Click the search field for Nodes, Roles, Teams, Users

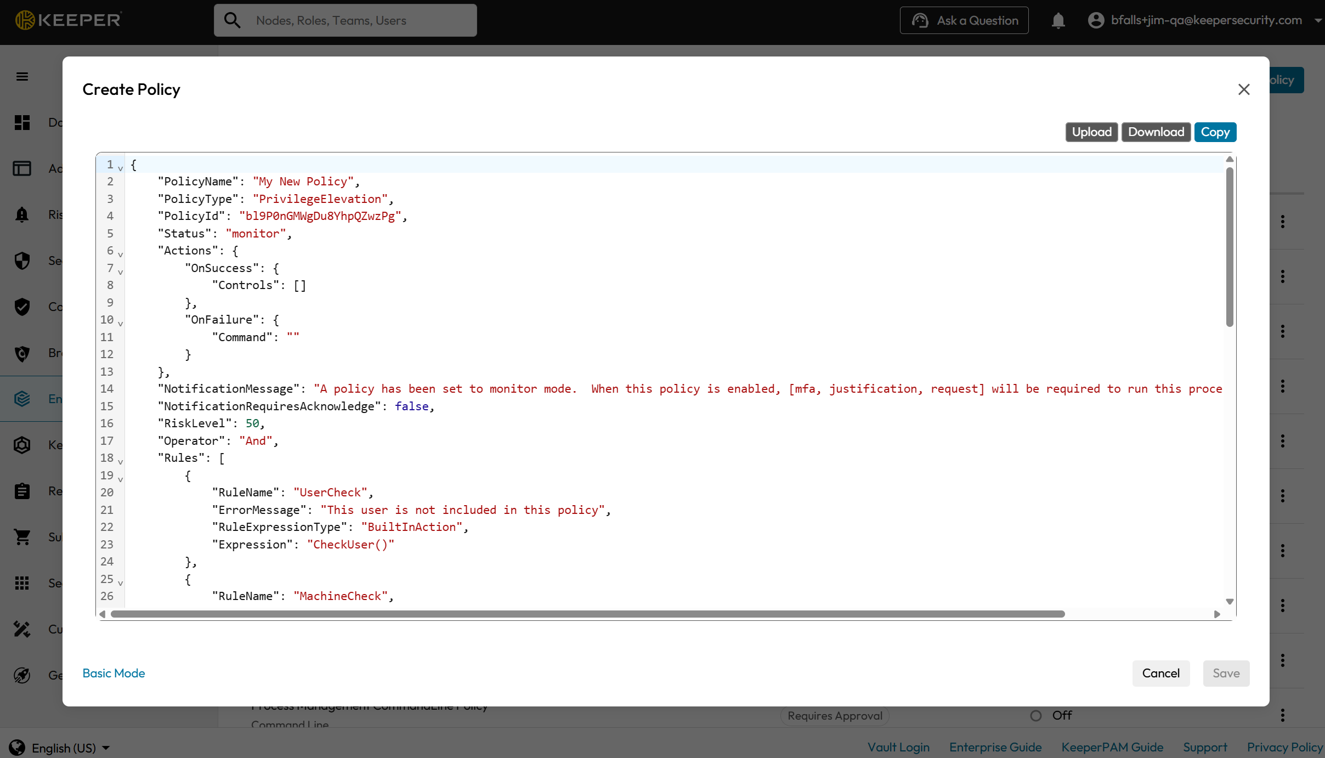(x=345, y=20)
